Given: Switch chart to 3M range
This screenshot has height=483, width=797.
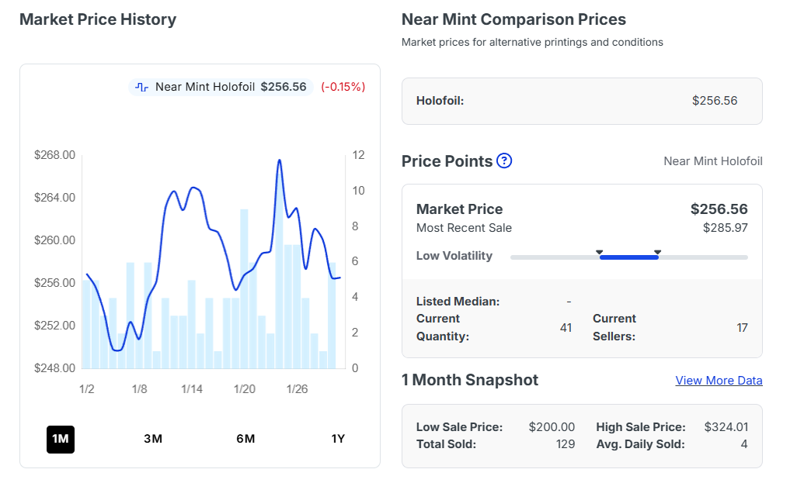Looking at the screenshot, I should click(153, 439).
